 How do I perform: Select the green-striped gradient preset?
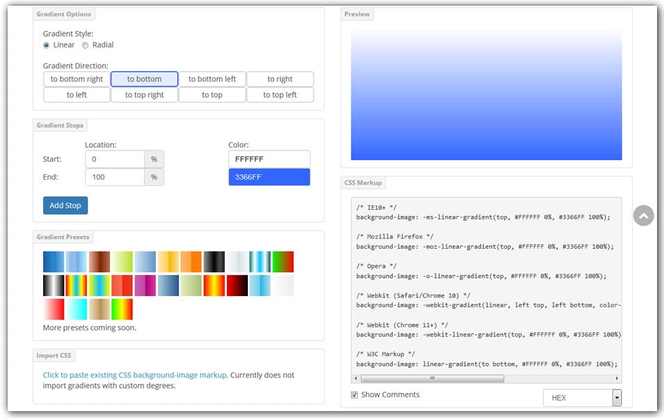[98, 285]
